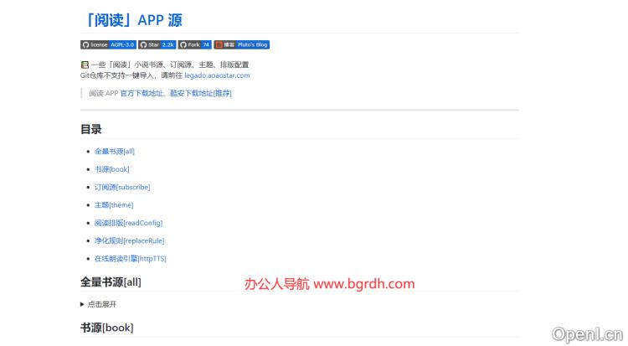Click the 全量书源[all] section heading
The image size is (628, 346).
(111, 282)
